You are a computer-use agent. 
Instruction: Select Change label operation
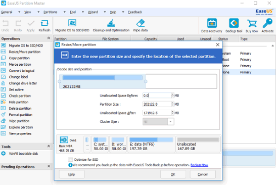[x=18, y=77]
